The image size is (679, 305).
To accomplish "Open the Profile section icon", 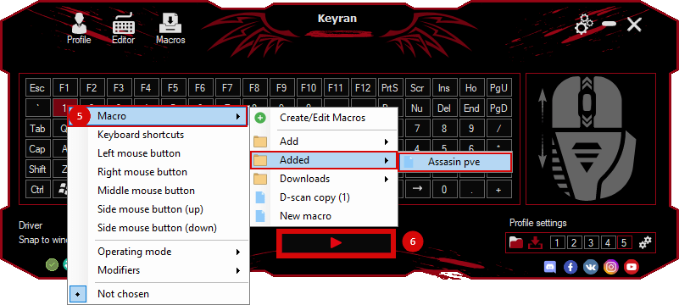I will [x=79, y=24].
